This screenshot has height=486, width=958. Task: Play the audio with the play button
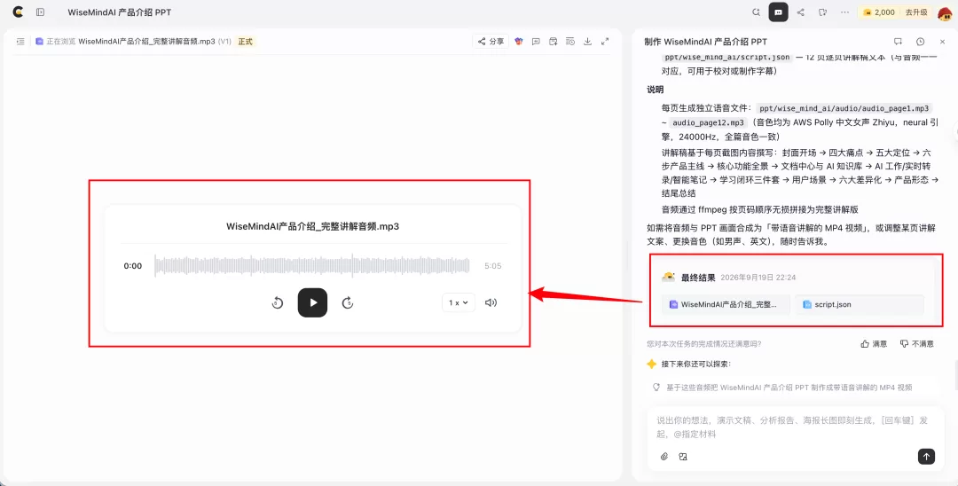[313, 302]
